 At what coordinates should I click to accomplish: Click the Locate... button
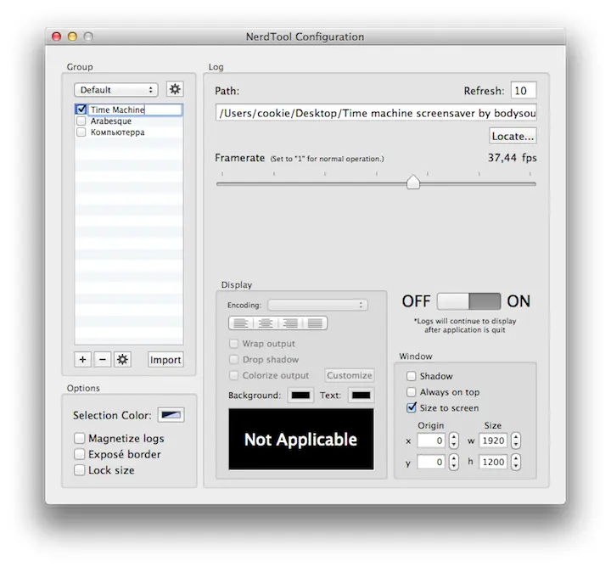pyautogui.click(x=513, y=136)
